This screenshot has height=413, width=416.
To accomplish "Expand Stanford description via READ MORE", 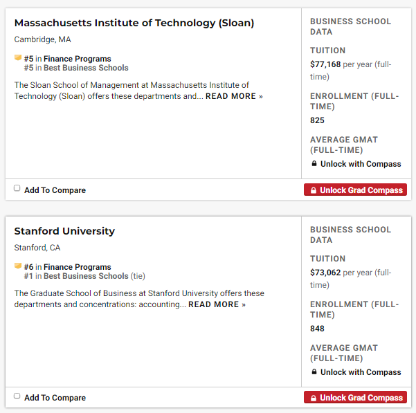I will click(x=217, y=304).
